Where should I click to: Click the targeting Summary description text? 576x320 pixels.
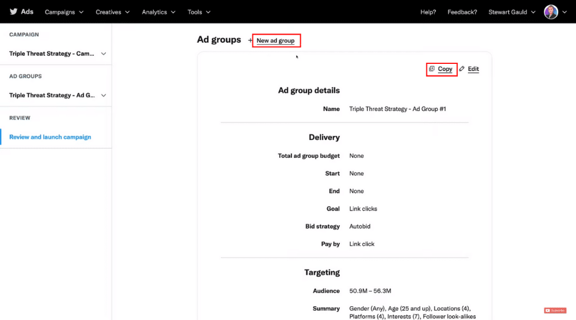click(412, 313)
